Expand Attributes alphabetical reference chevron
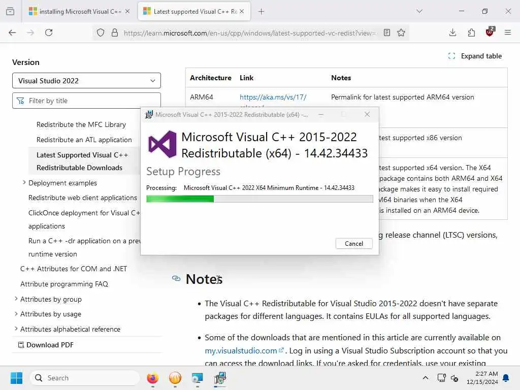The image size is (520, 390). coord(16,329)
